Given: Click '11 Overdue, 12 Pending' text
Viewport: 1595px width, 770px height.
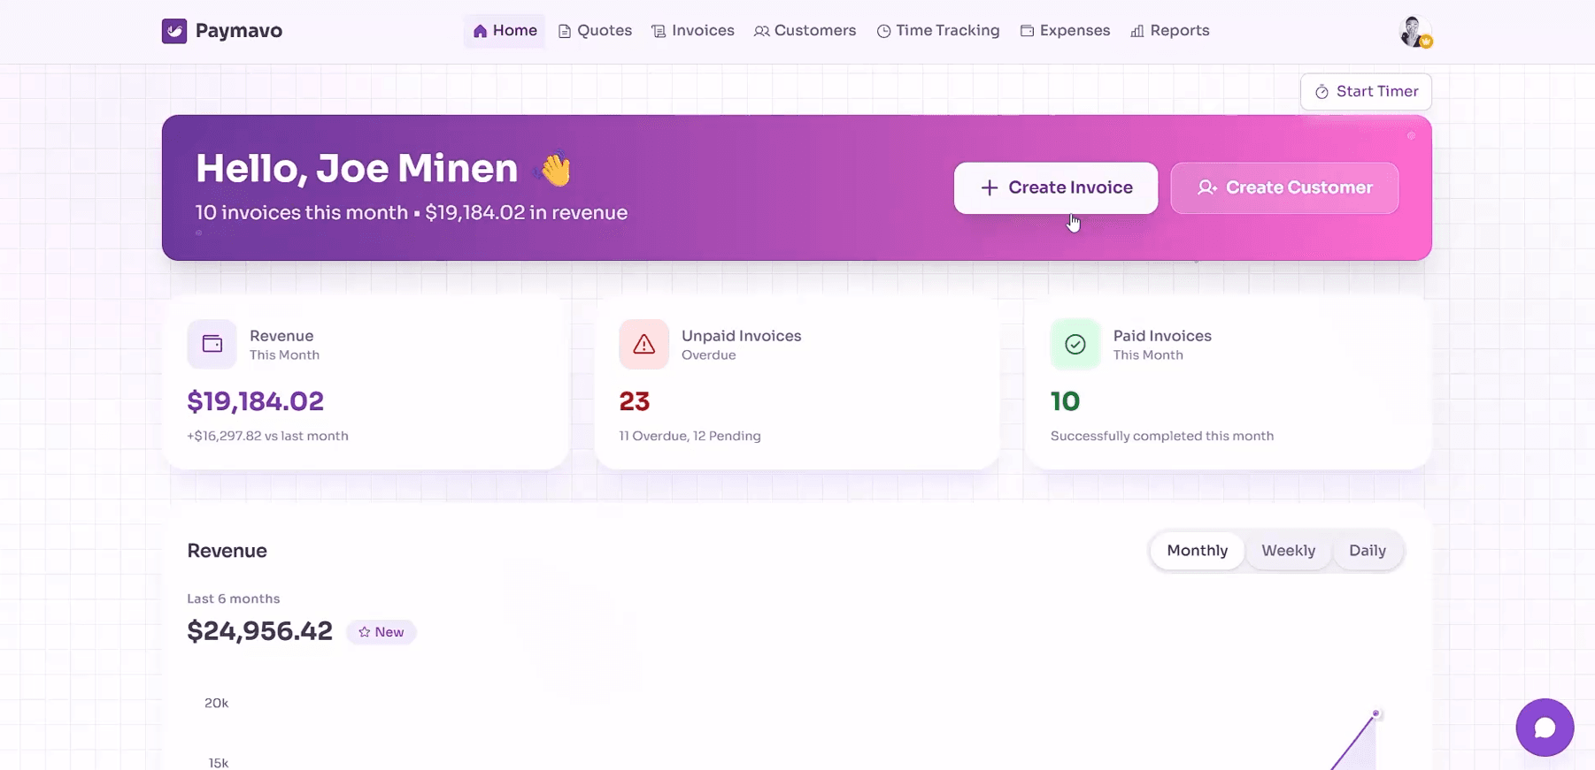Looking at the screenshot, I should click(x=690, y=436).
